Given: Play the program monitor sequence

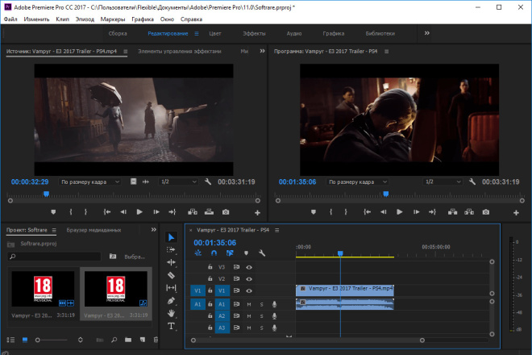Looking at the screenshot, I should tap(400, 212).
